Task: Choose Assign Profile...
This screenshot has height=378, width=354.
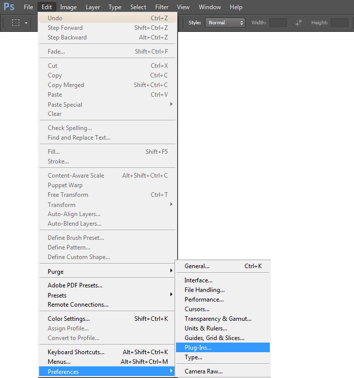Action: click(107, 328)
